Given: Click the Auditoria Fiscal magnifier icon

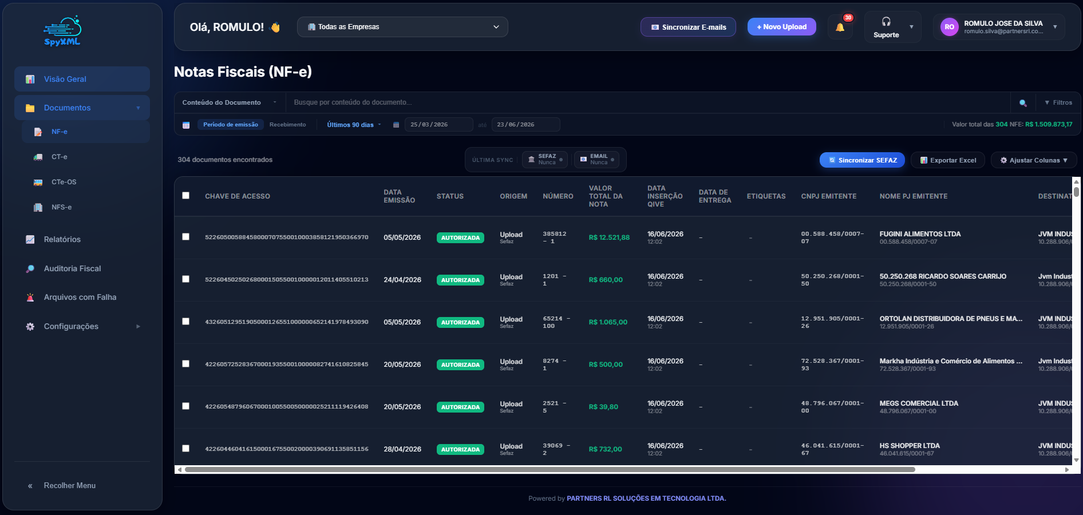Looking at the screenshot, I should (x=30, y=268).
